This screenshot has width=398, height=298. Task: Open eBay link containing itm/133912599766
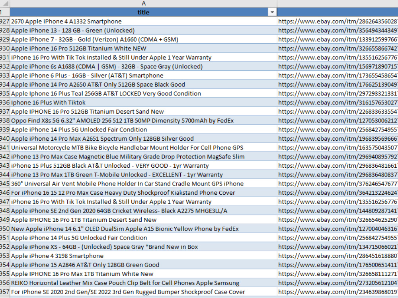point(338,39)
